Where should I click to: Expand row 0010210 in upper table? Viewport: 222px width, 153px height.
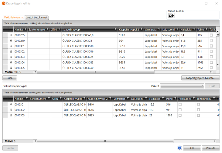11,41
